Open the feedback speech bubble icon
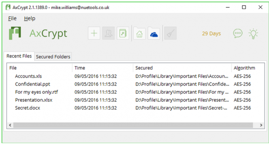This screenshot has height=146, width=269. pyautogui.click(x=238, y=33)
